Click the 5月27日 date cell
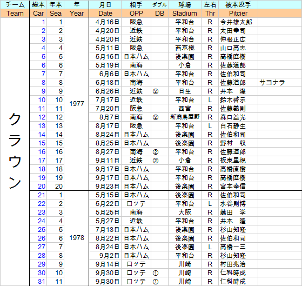 click(x=105, y=221)
